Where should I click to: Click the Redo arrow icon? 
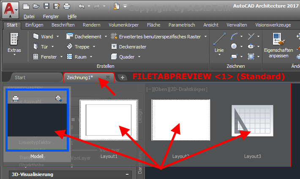point(97,6)
